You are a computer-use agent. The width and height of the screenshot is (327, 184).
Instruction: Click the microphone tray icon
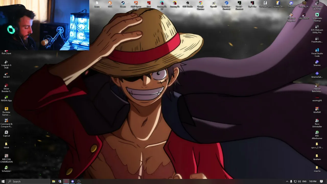(x=291, y=181)
